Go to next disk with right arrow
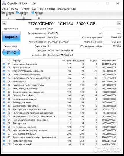The image size is (124, 156). tap(119, 23)
